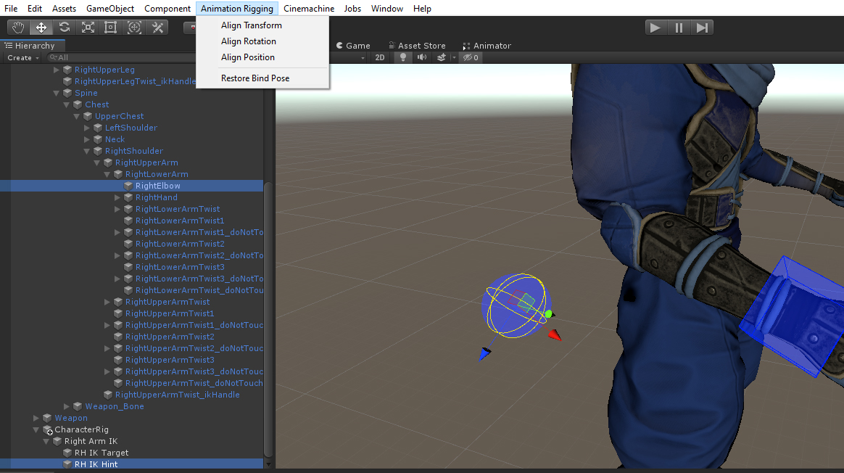Image resolution: width=844 pixels, height=473 pixels.
Task: Open the Animator tab
Action: (487, 46)
